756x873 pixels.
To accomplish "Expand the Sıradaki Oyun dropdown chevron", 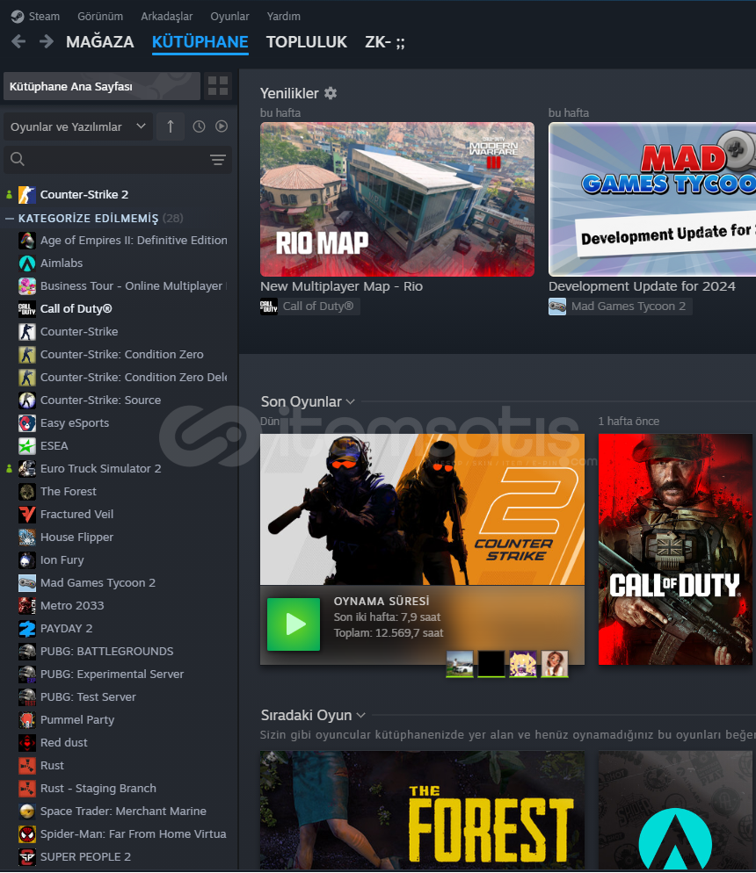I will tap(360, 716).
